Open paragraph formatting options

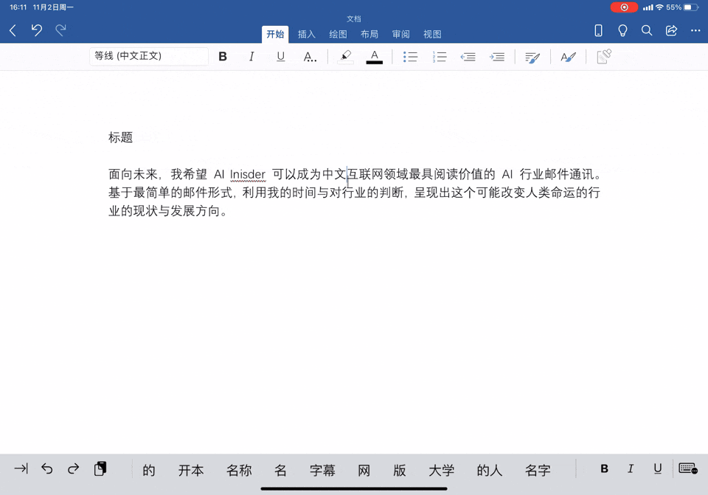pos(532,57)
